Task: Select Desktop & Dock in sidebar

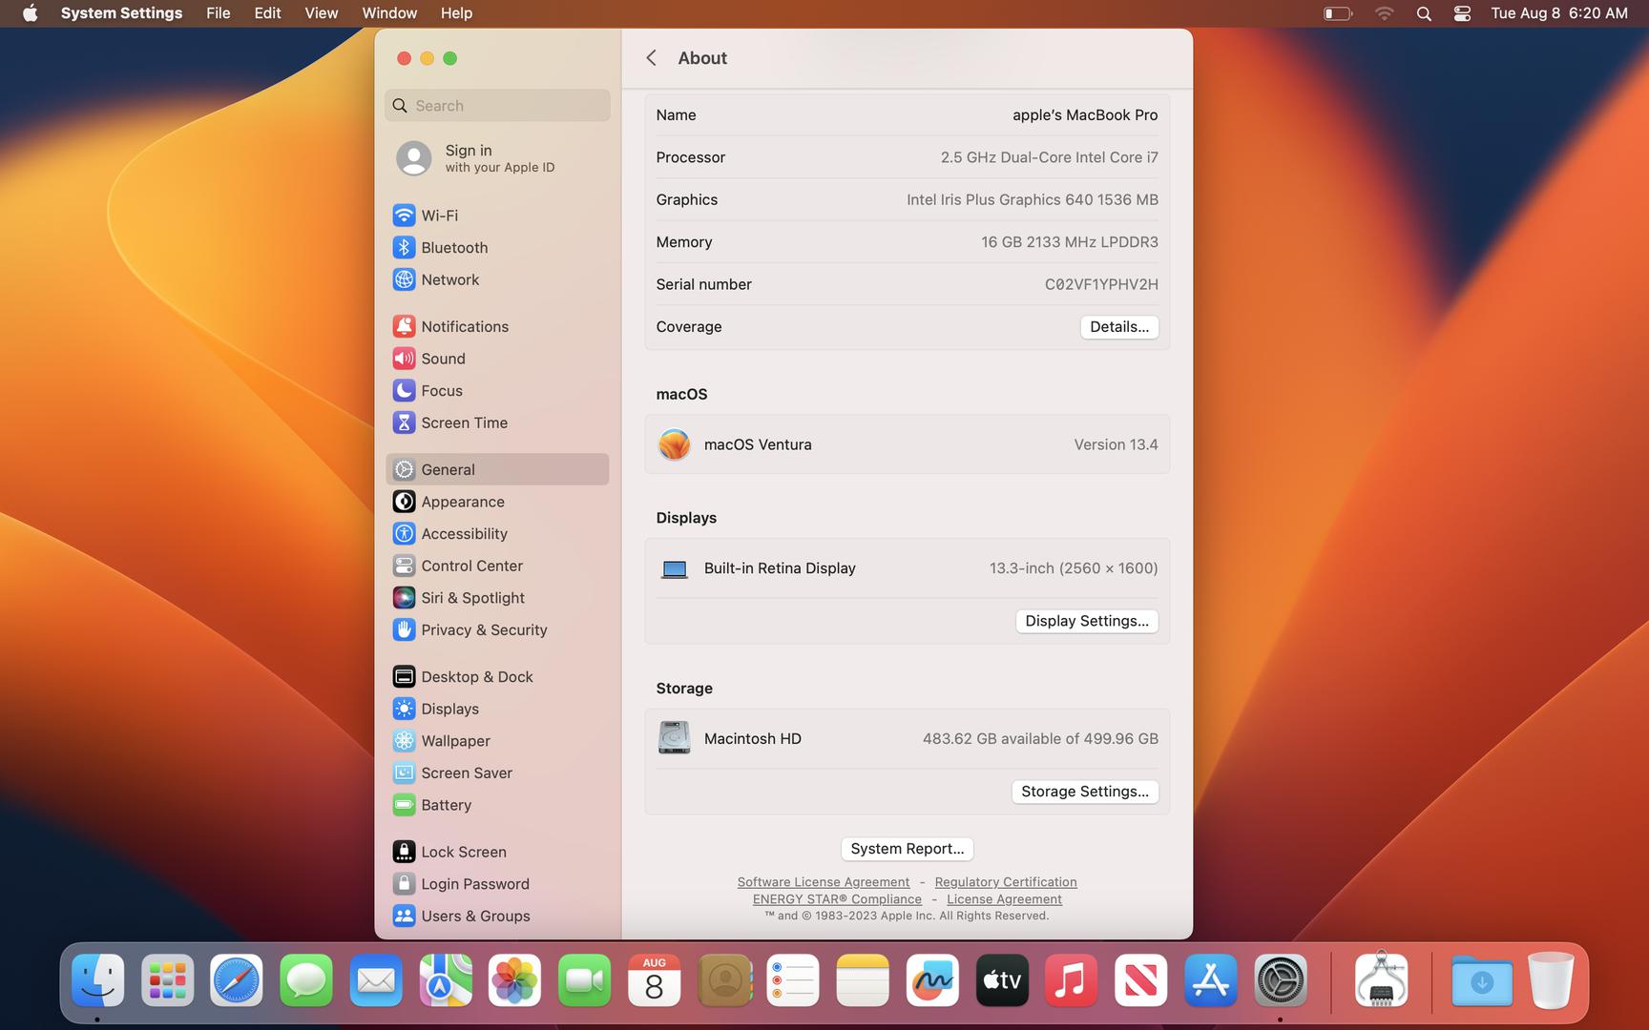Action: [x=496, y=677]
